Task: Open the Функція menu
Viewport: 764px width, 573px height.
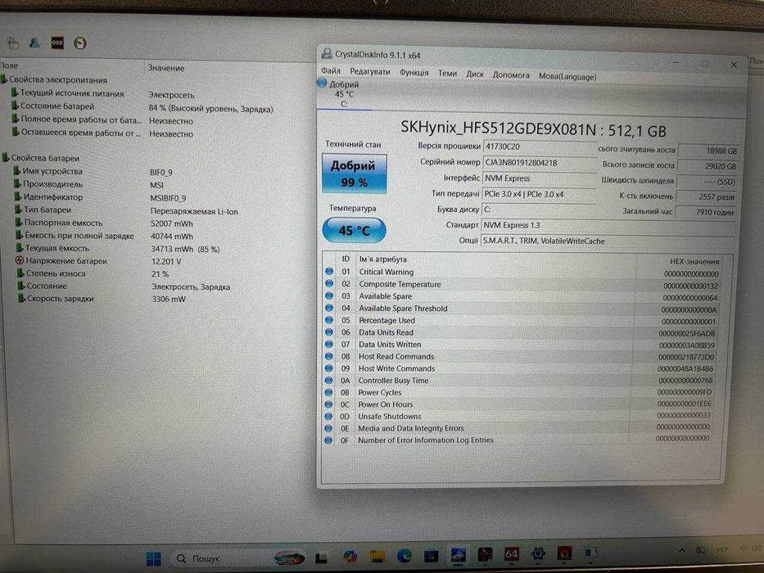Action: pos(414,73)
